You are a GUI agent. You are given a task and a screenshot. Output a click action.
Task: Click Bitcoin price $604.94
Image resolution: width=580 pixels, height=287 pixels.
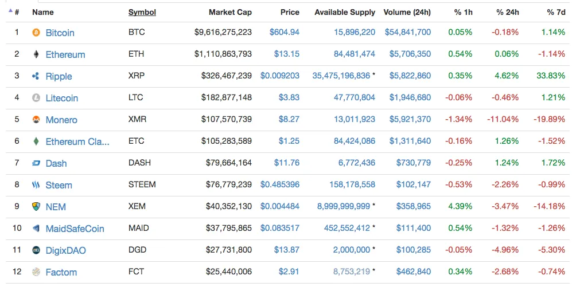[x=285, y=32]
